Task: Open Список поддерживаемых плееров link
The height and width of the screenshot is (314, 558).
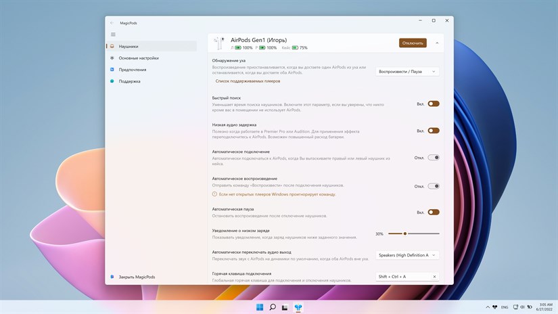Action: point(248,81)
